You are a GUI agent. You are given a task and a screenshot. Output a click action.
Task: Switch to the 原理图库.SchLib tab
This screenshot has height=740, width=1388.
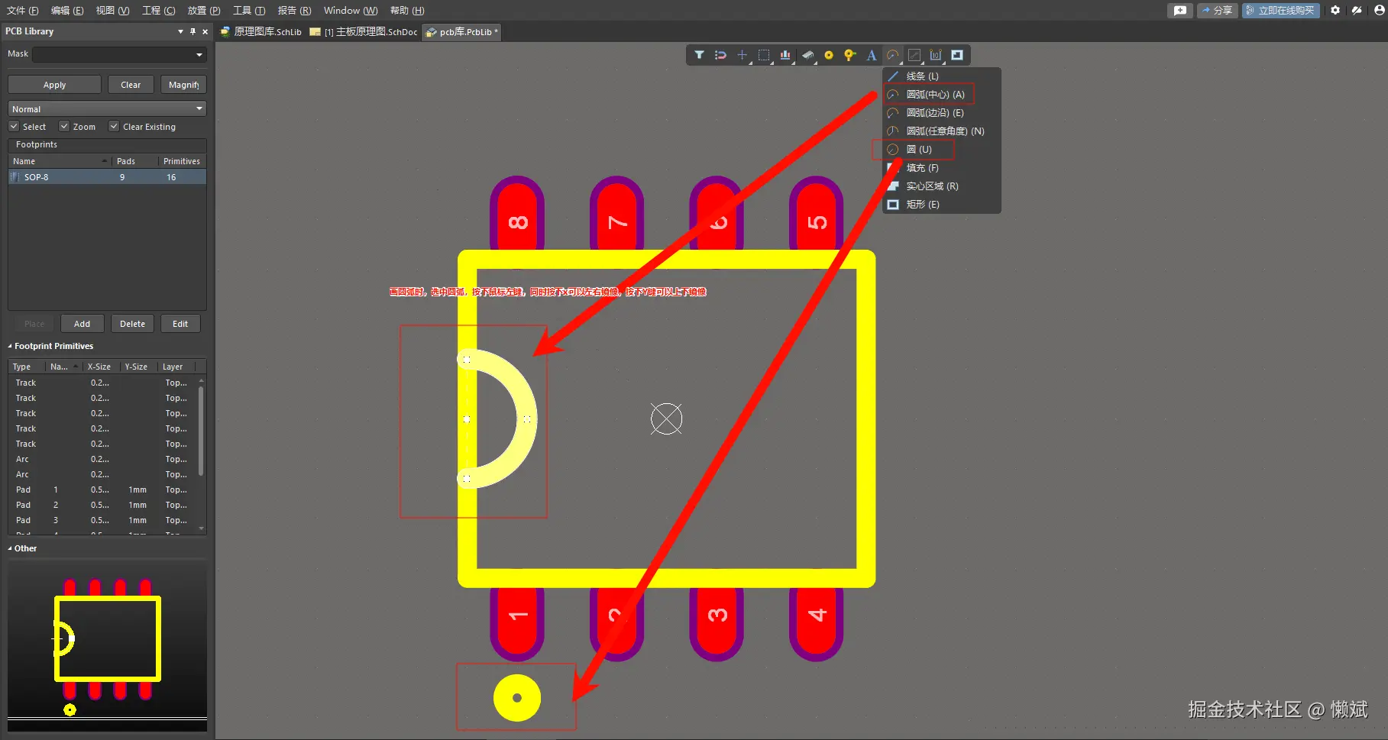pyautogui.click(x=261, y=32)
